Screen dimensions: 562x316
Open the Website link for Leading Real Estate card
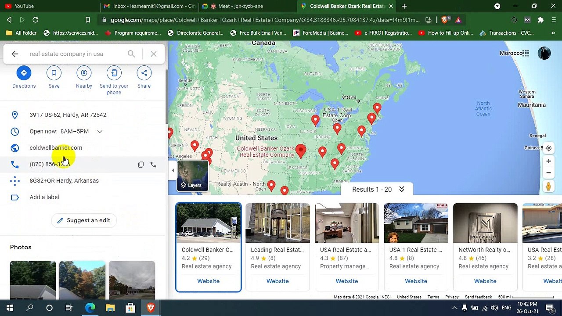(x=277, y=281)
